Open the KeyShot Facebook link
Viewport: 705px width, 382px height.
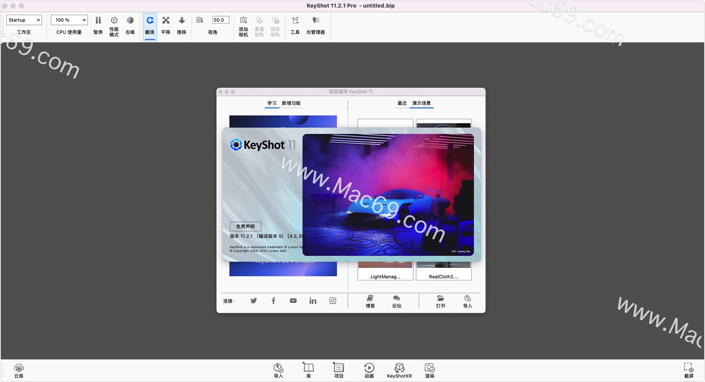[274, 301]
